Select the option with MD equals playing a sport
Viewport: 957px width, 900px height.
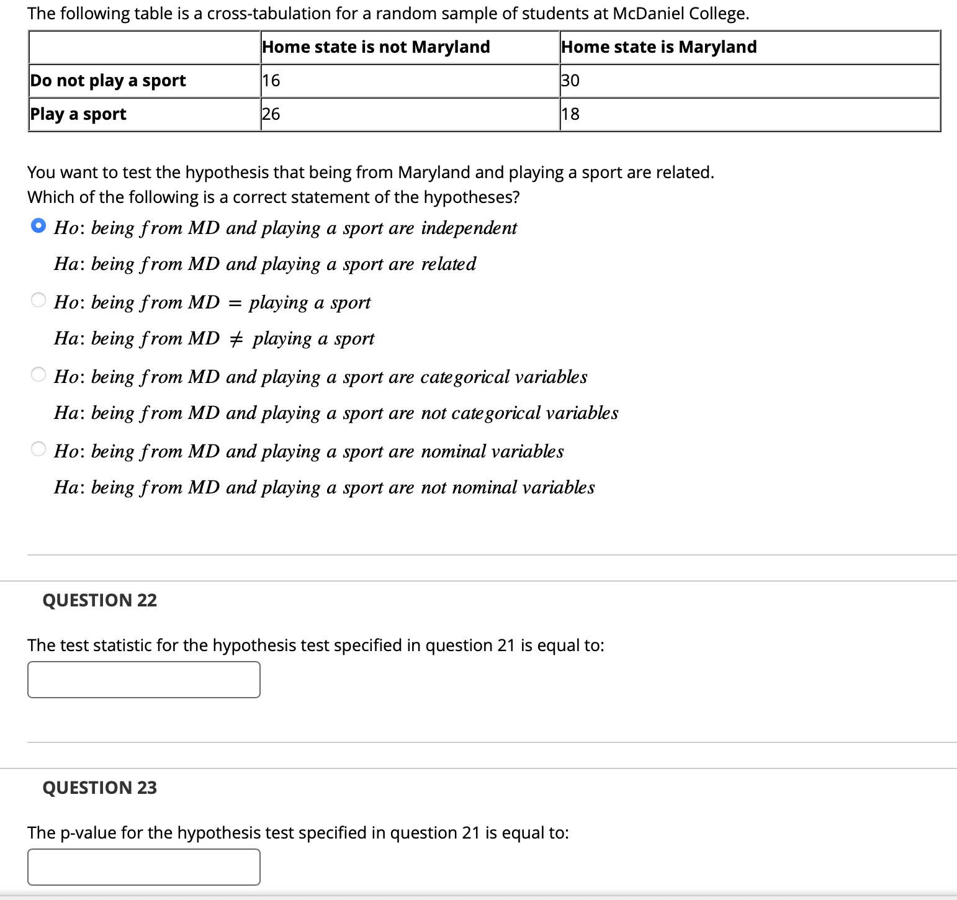click(x=38, y=299)
